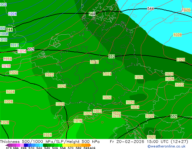Click the blue 1008 isobar label
Screen dimensions: 192x149
coord(4,34)
